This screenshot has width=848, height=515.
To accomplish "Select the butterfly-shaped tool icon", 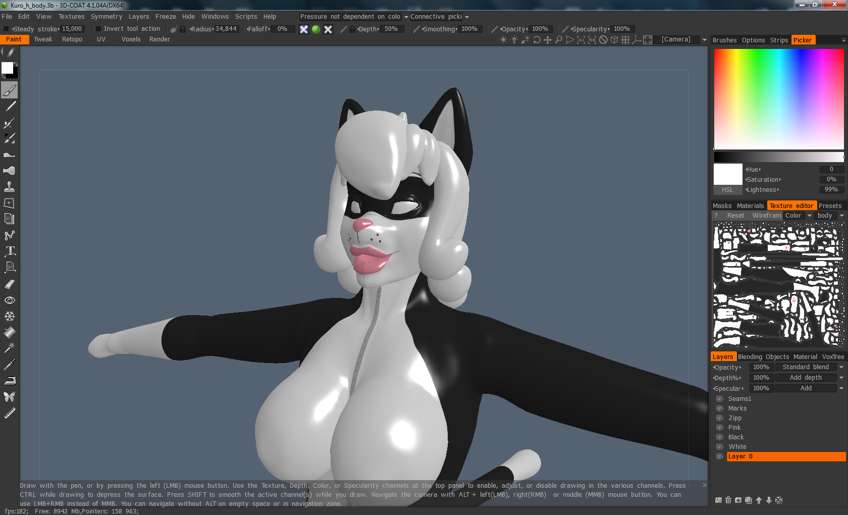I will point(10,397).
